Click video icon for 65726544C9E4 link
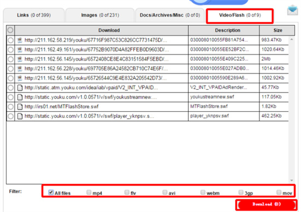This screenshot has width=301, height=212. 20,78
